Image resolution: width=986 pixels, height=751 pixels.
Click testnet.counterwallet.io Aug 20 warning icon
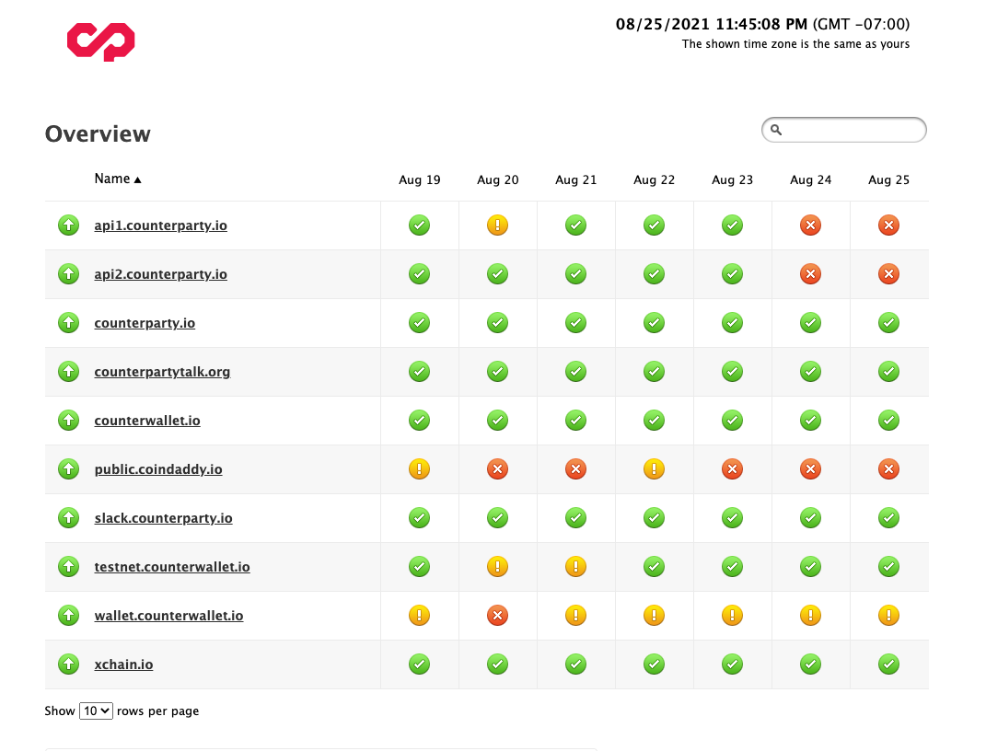(497, 567)
